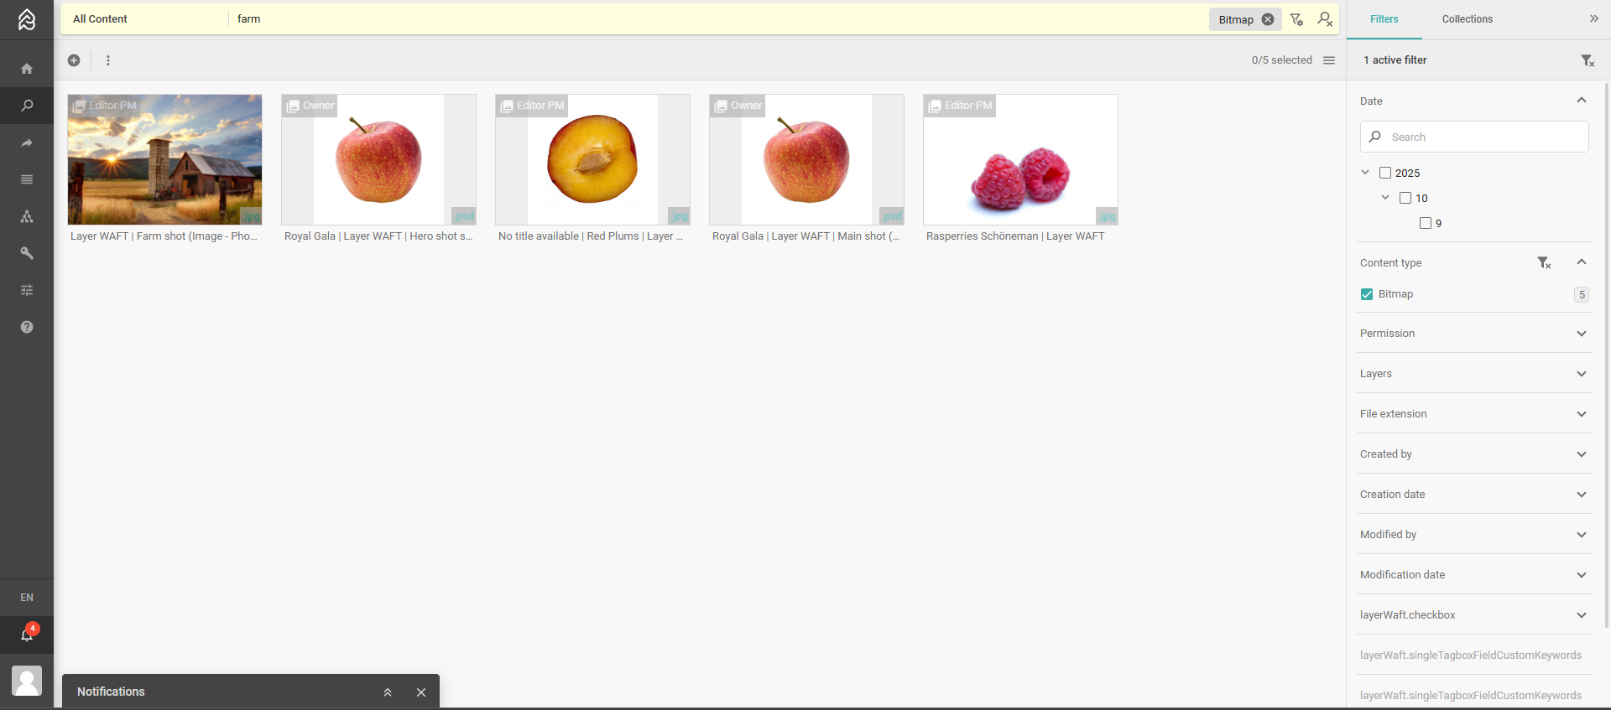
Task: Click the help question mark icon
Action: (27, 327)
